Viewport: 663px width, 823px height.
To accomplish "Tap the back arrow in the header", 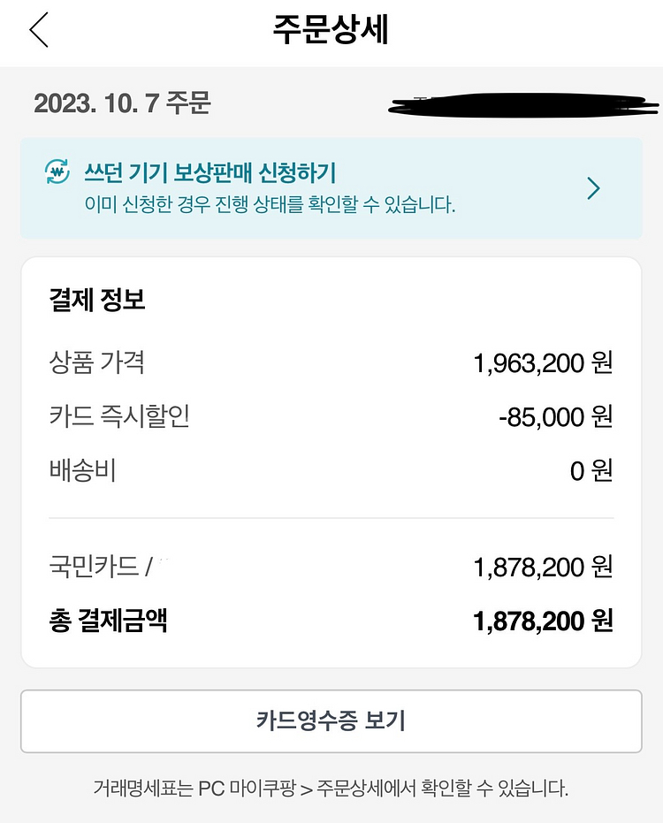I will pyautogui.click(x=39, y=30).
